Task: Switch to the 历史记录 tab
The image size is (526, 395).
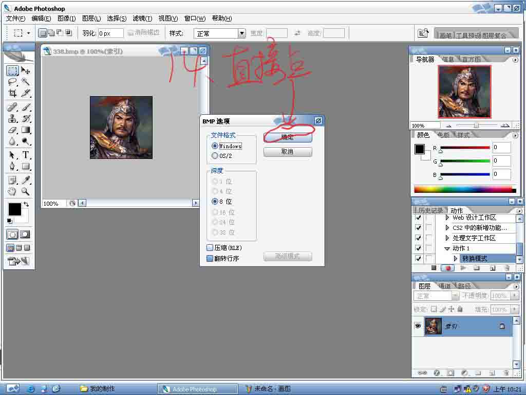Action: tap(430, 210)
